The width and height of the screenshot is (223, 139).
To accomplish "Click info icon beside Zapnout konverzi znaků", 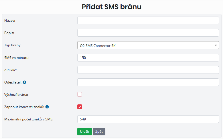I will 47,107.
